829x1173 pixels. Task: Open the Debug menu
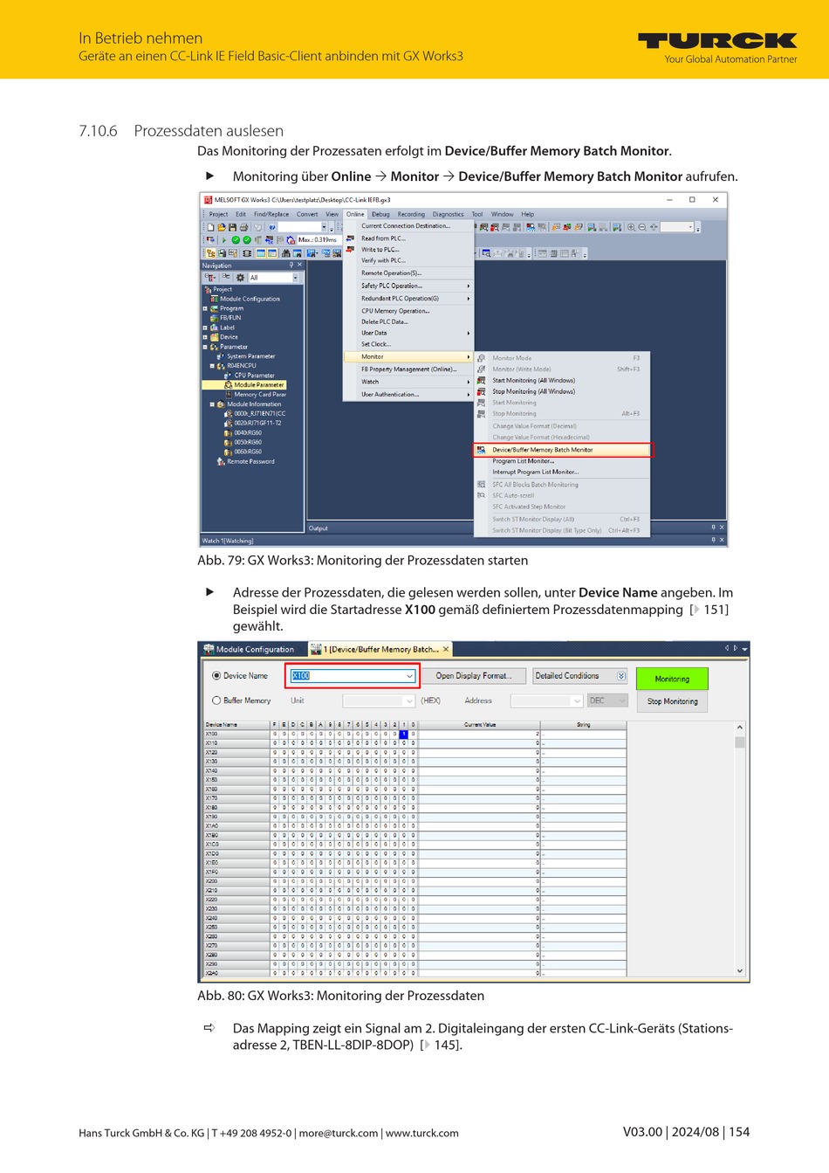tap(380, 214)
